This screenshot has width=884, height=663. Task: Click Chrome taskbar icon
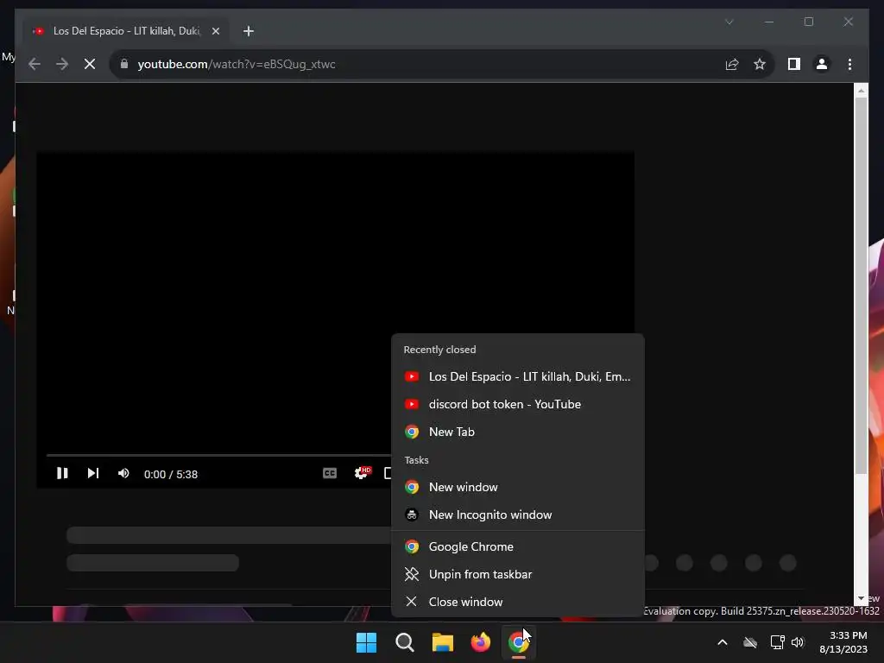[x=519, y=642]
